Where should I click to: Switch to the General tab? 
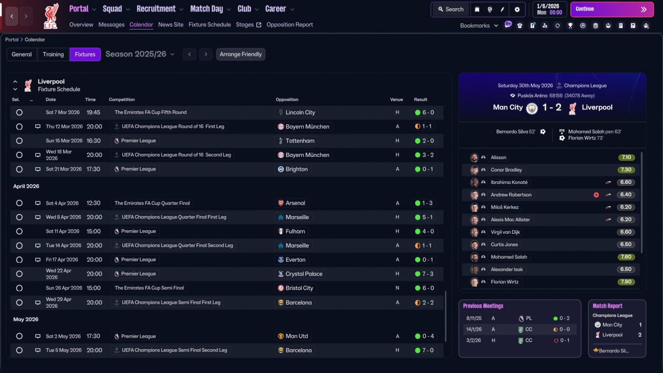(x=22, y=54)
